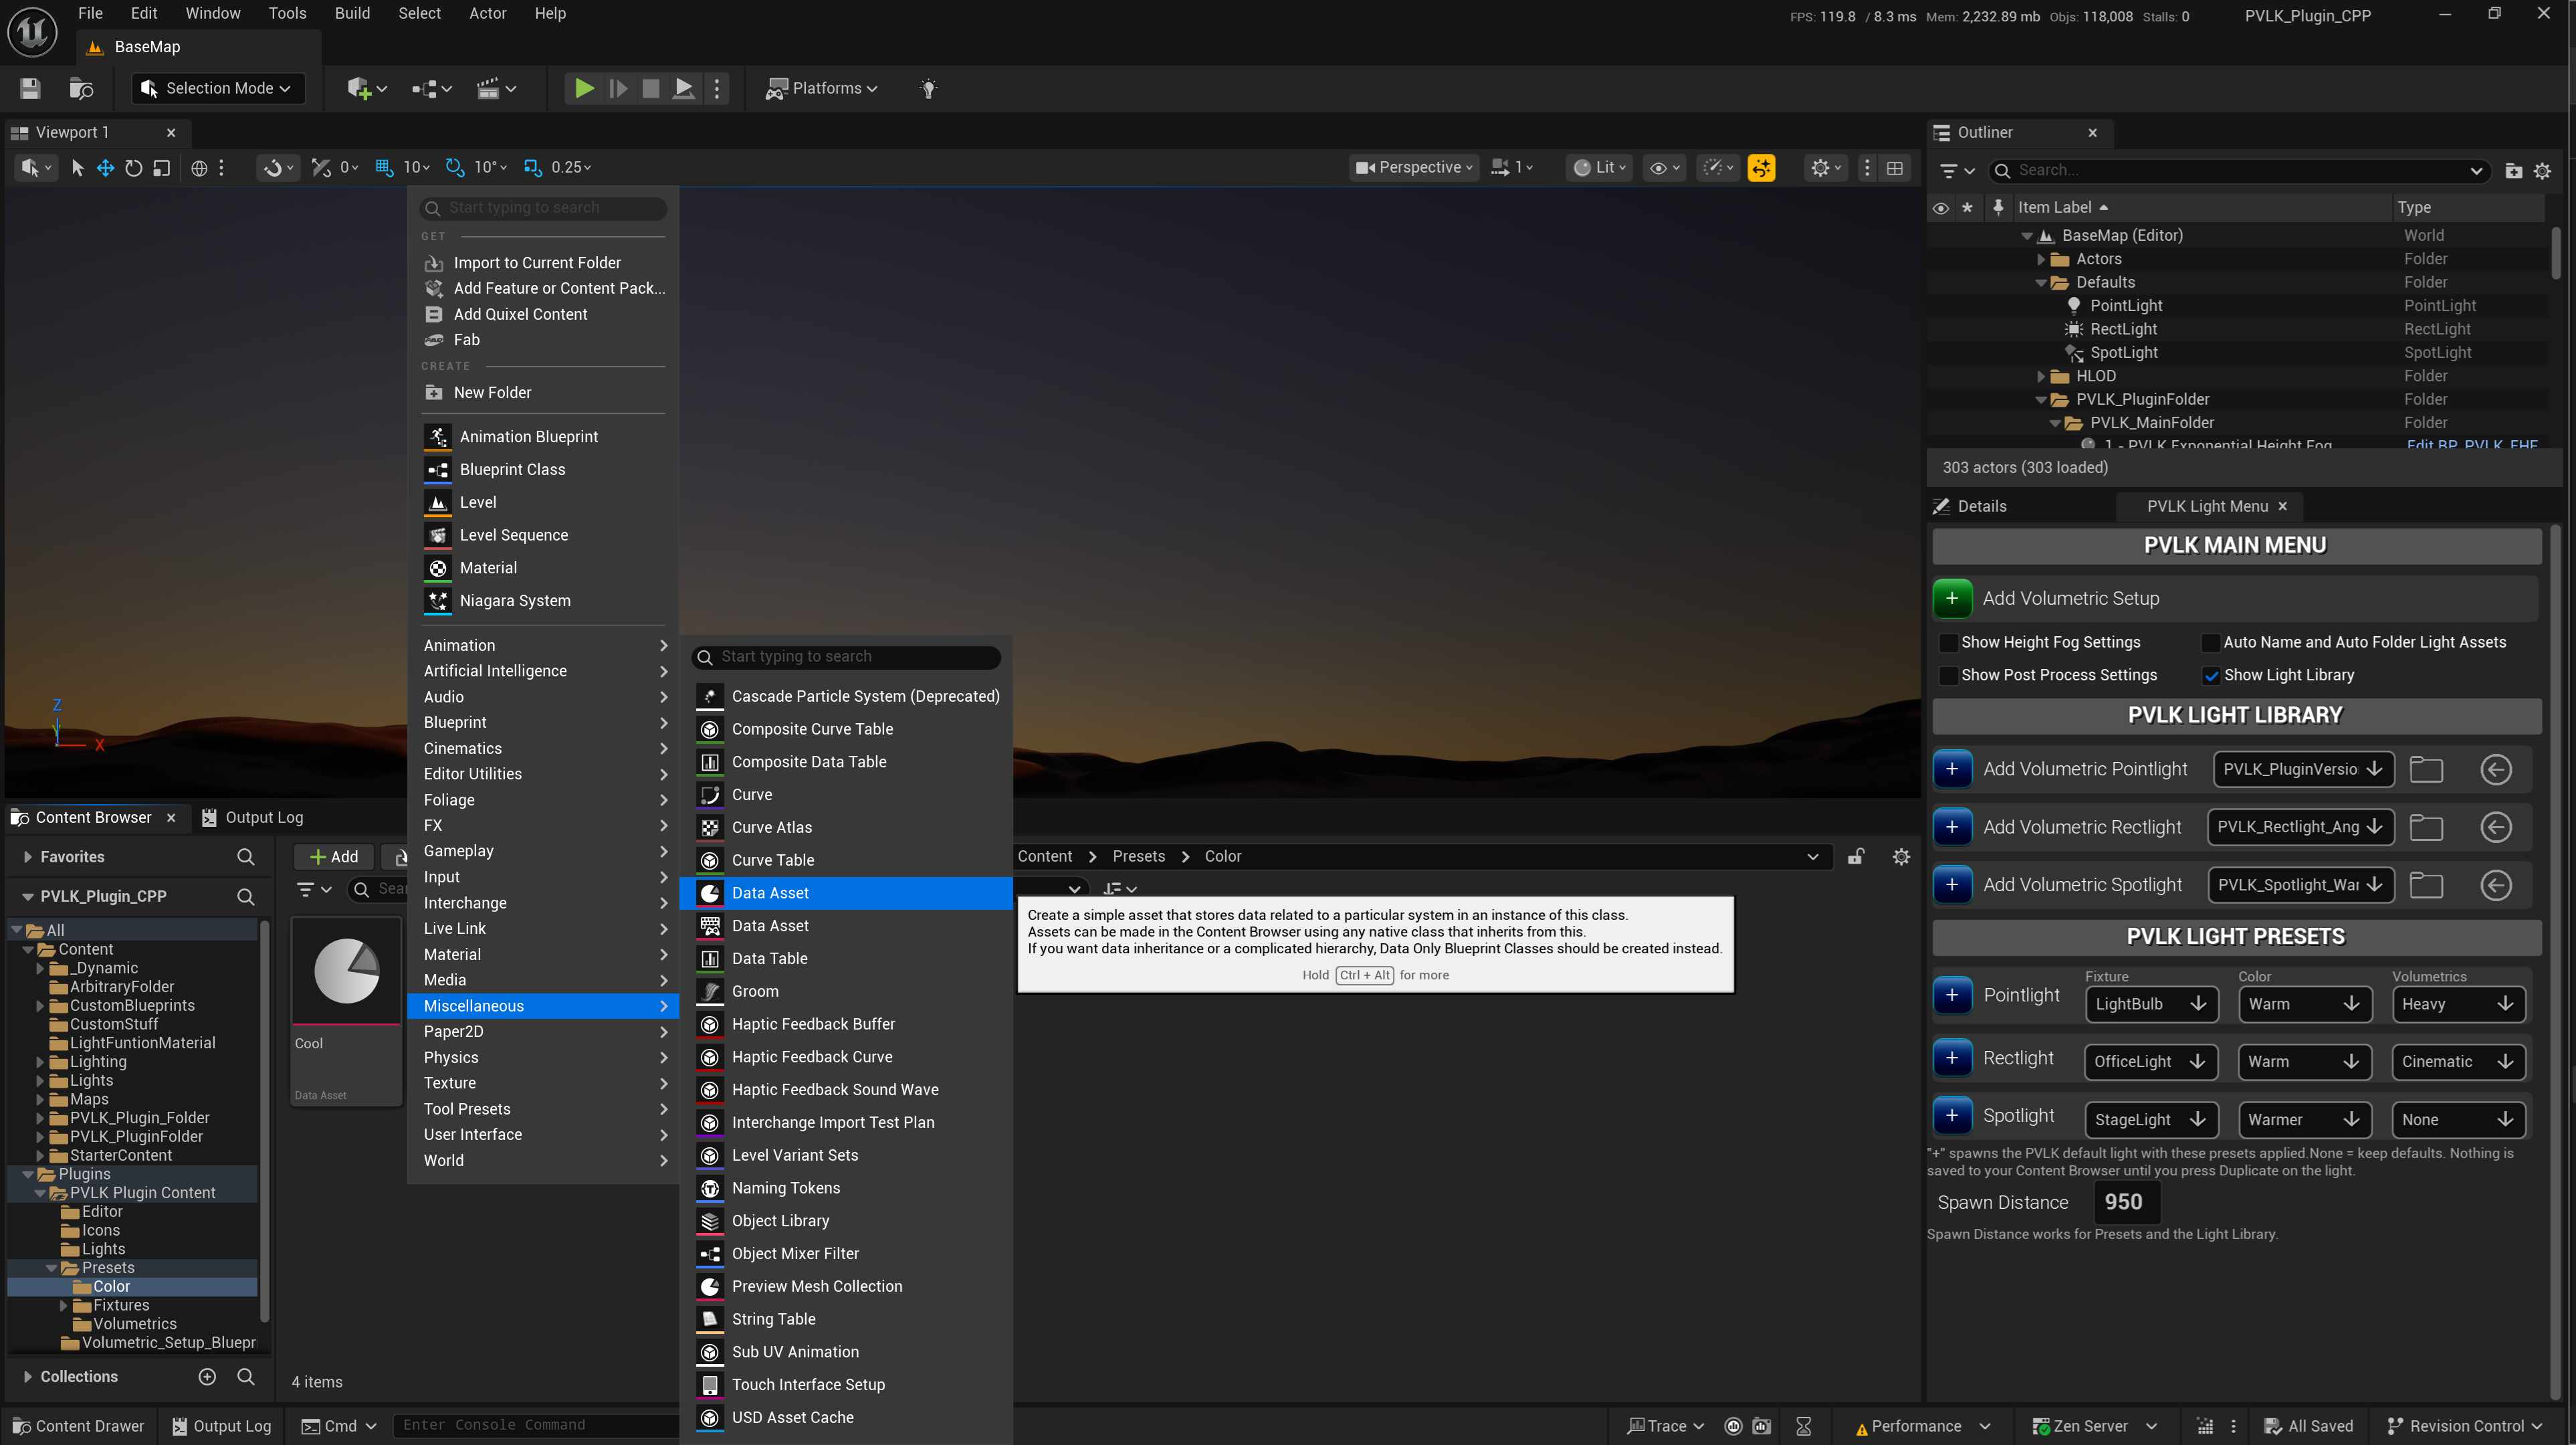Uncheck Show Light Library checkbox
Screen dimensions: 2576x1445
coord(2211,676)
